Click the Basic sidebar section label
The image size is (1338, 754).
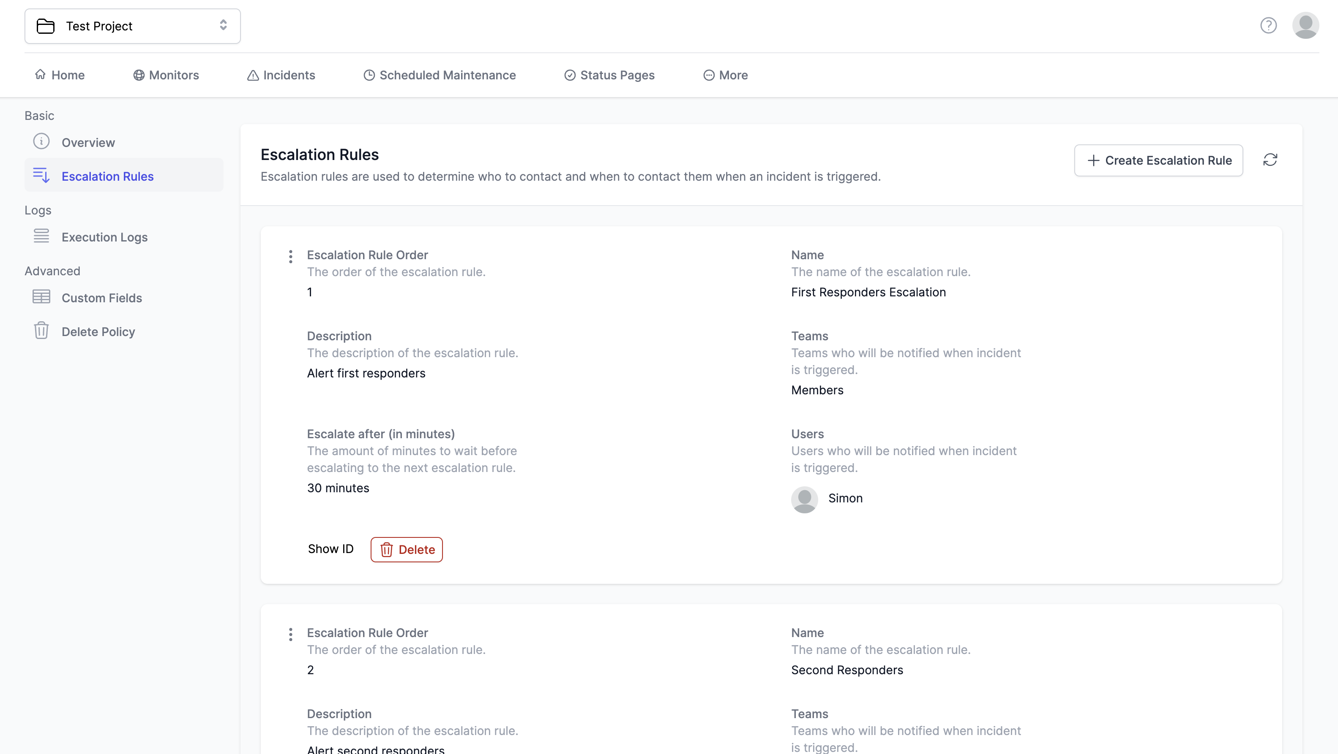click(39, 116)
